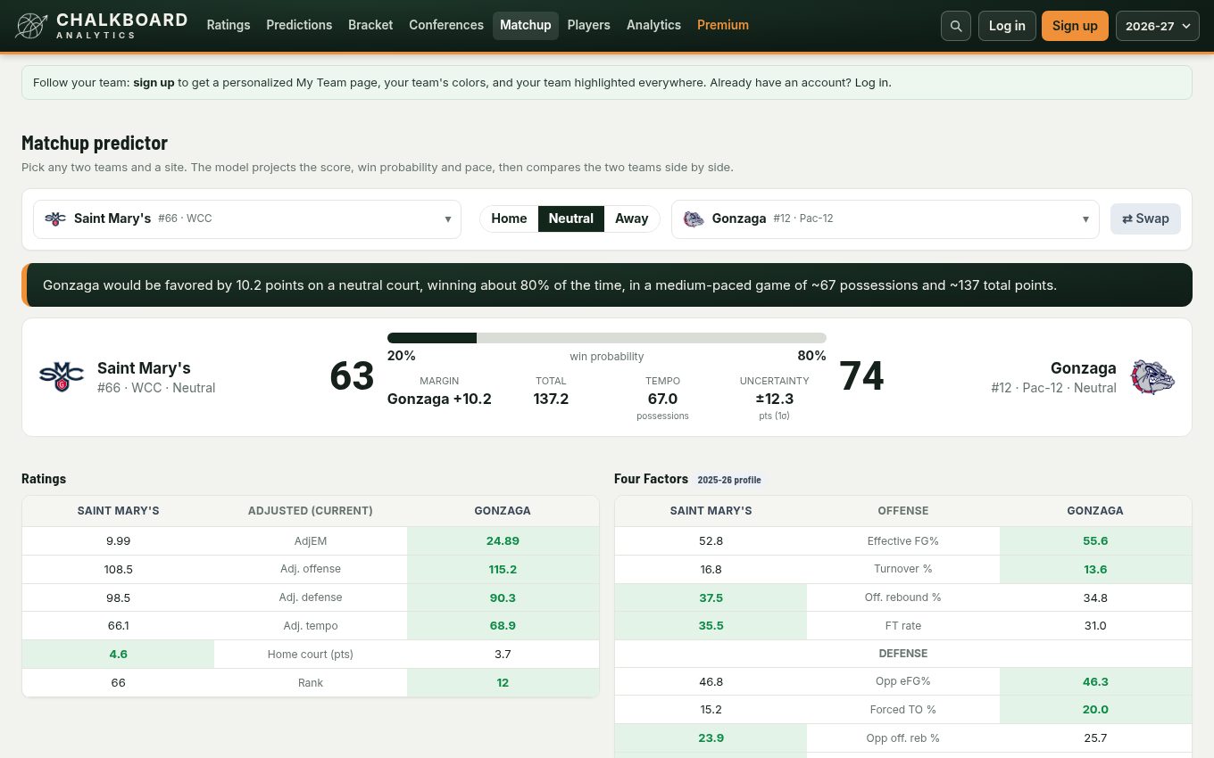Click the 'ADJUSTED (CURRENT)' column header
This screenshot has width=1214, height=758.
[x=311, y=511]
